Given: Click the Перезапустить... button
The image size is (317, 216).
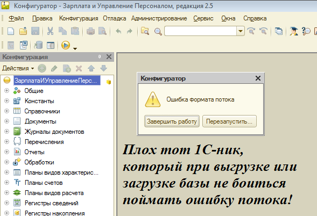Looking at the screenshot, I should [229, 121].
